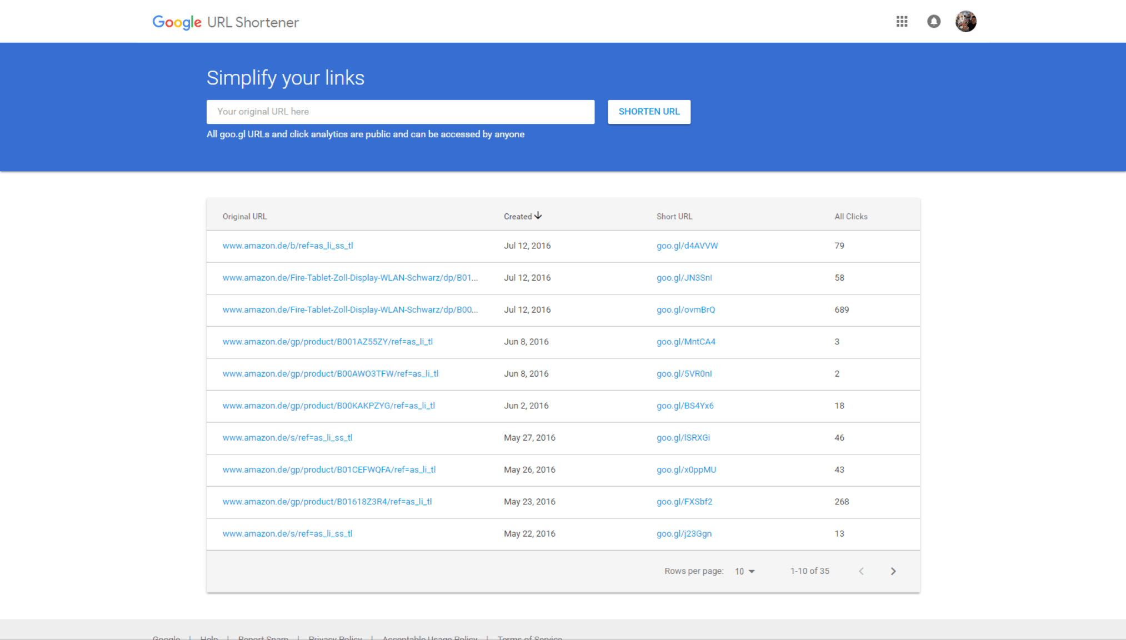Open the Google apps grid icon
Screen dimensions: 1126x640
tap(902, 22)
